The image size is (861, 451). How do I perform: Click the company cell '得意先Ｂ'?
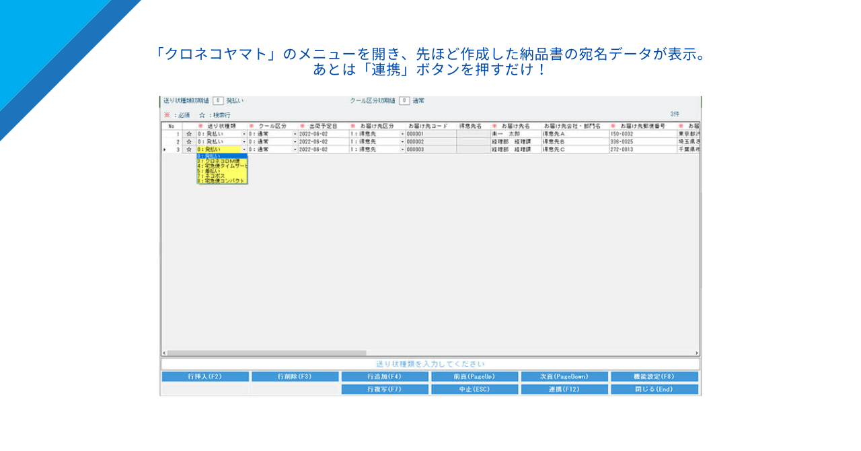[575, 142]
